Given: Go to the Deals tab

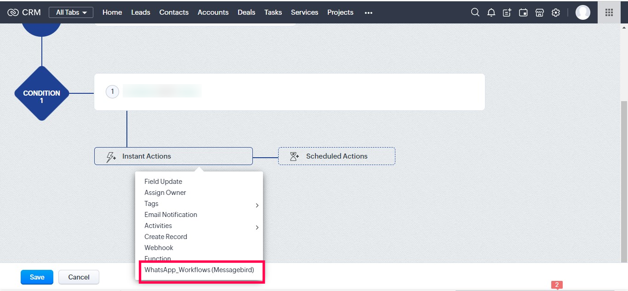Looking at the screenshot, I should tap(246, 12).
